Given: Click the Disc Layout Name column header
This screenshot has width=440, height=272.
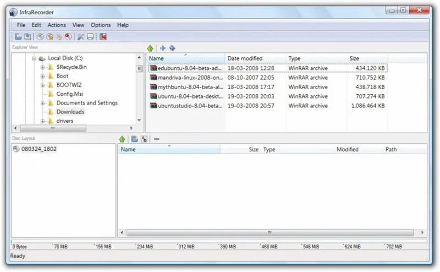Looking at the screenshot, I should [169, 149].
